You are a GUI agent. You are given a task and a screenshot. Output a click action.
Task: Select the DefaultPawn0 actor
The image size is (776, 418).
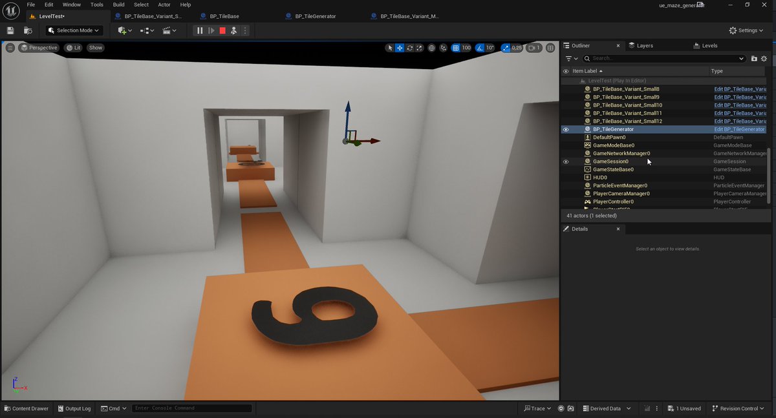[x=609, y=137]
